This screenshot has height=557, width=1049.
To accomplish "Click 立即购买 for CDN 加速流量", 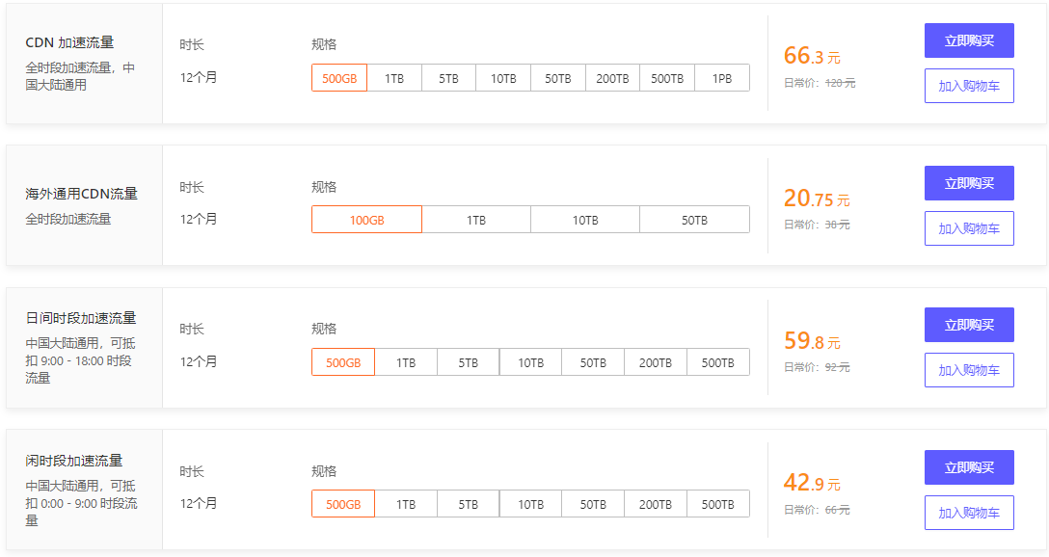I will (969, 40).
